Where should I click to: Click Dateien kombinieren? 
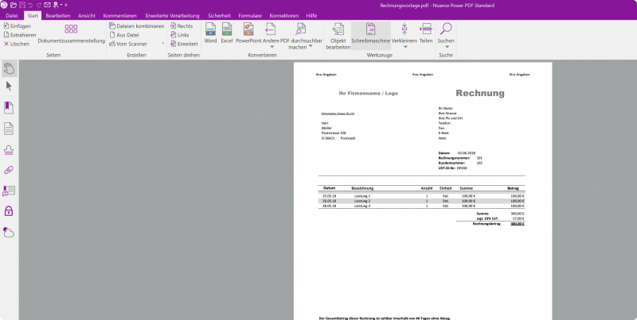(x=137, y=26)
